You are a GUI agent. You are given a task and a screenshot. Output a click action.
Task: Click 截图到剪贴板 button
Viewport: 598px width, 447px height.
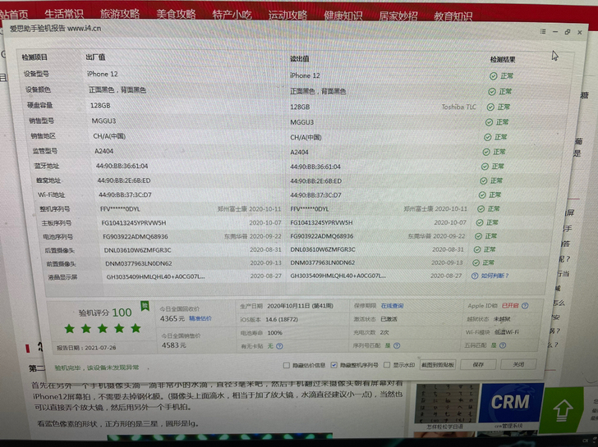[438, 365]
